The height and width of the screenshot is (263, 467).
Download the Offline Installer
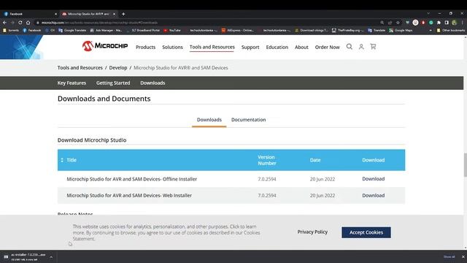(373, 178)
